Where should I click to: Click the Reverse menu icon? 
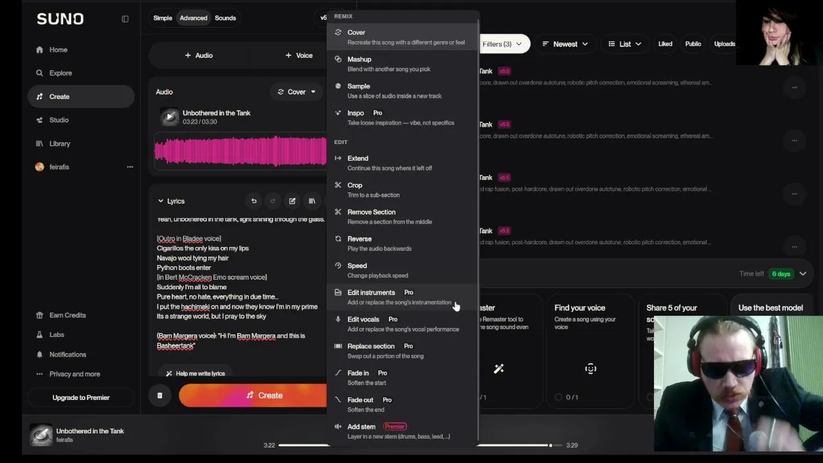tap(338, 239)
